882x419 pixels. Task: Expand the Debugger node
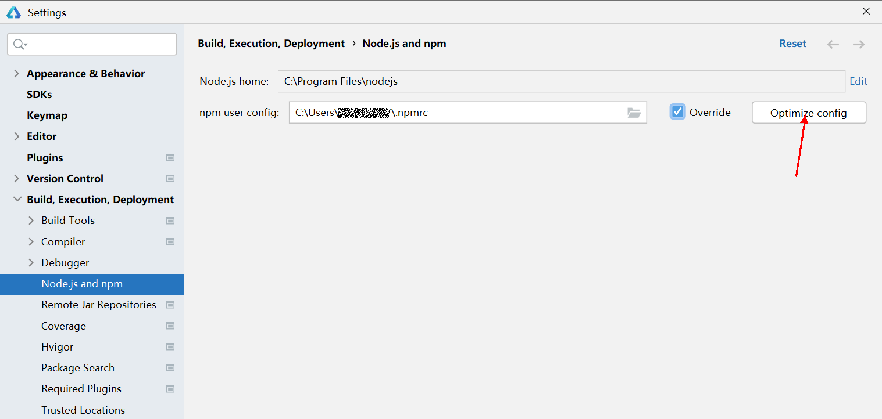31,262
